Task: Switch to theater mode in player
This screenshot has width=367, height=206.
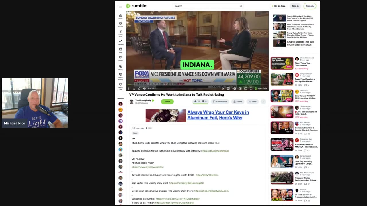Action: 246,88
